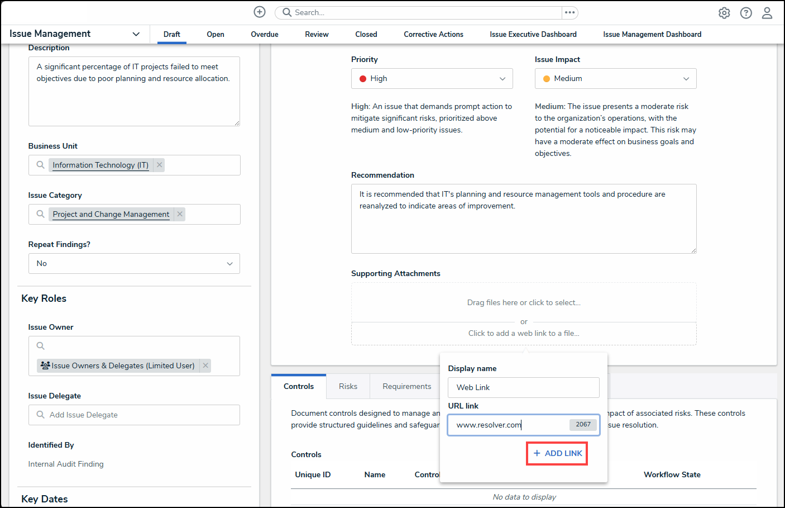Open the Issue Impact dropdown showing Medium
This screenshot has width=785, height=508.
(x=615, y=79)
